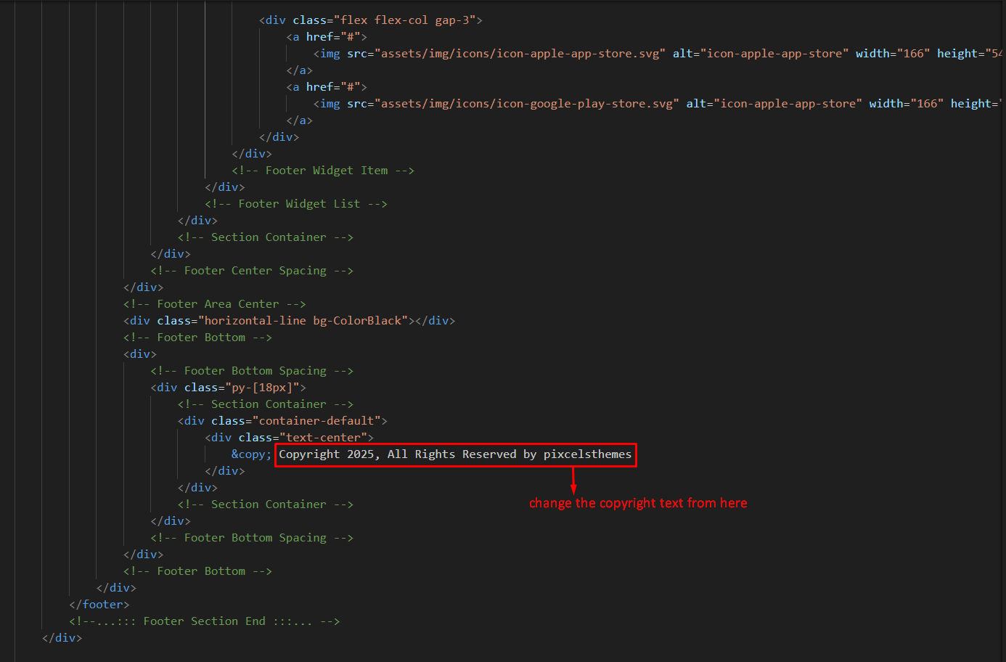Click the "Footer Bottom Spacing" comment
Screen dimensions: 1006x662
coord(252,370)
